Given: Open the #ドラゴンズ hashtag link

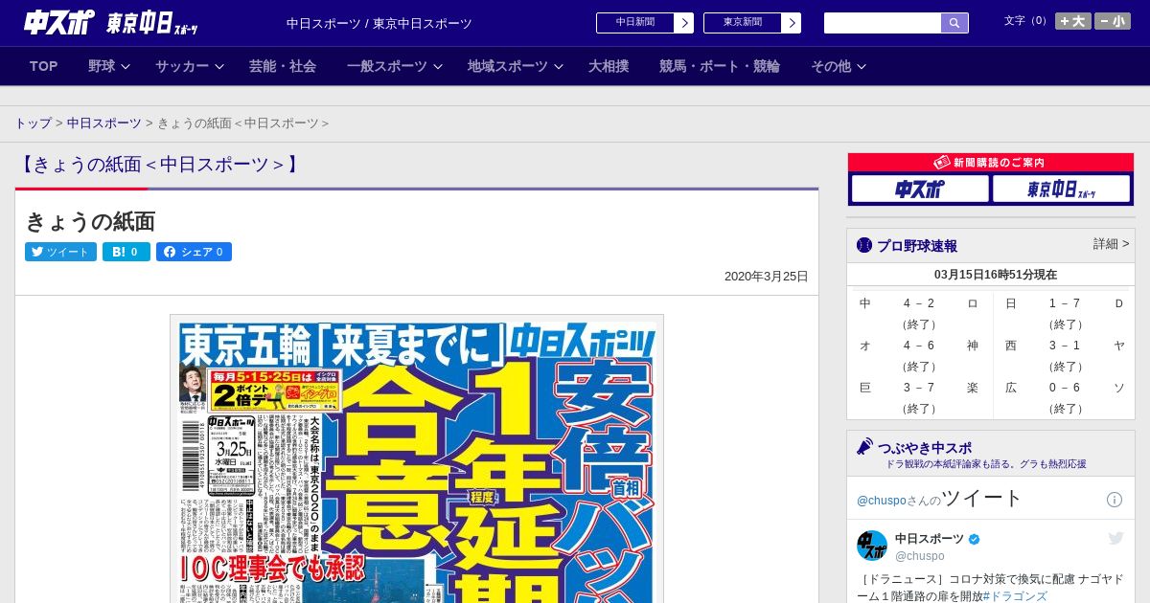Looking at the screenshot, I should click(x=1015, y=595).
